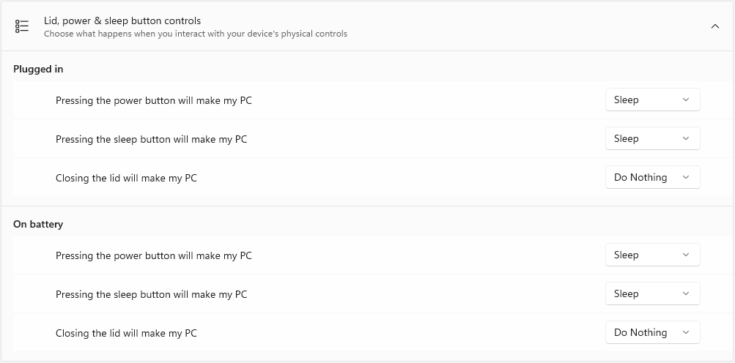Click chevron in plugged-in Do Nothing dropdown
This screenshot has width=735, height=363.
pyautogui.click(x=686, y=178)
